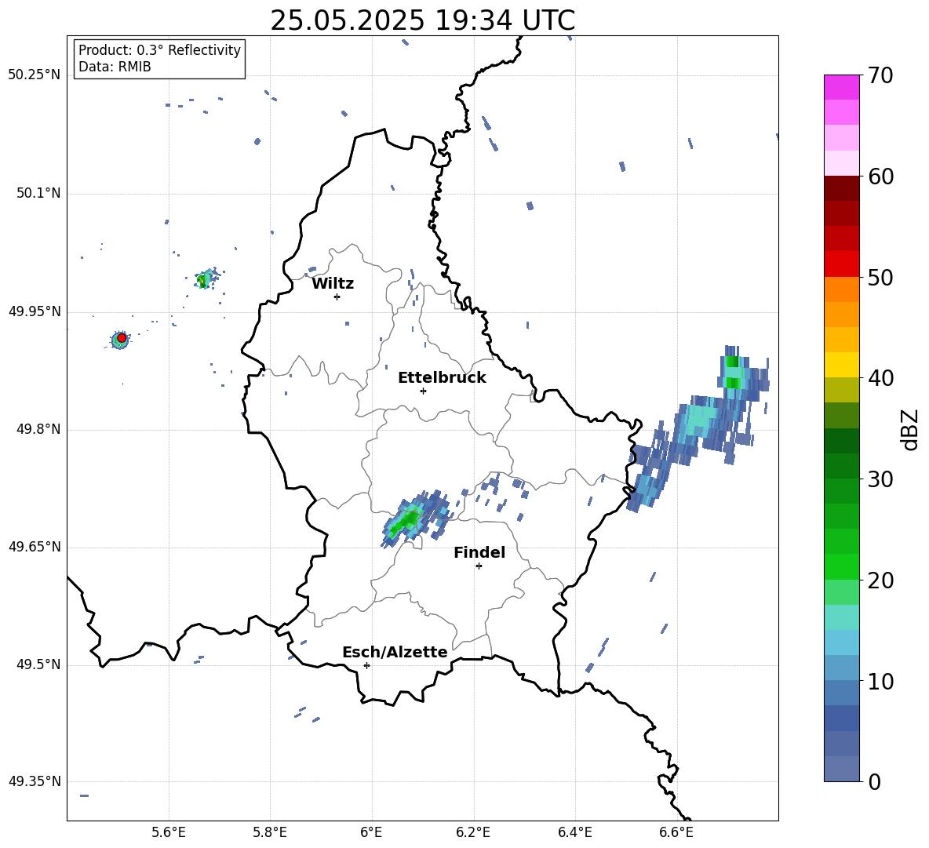Select the Wiltz city label
Image resolution: width=929 pixels, height=848 pixels.
[x=333, y=284]
